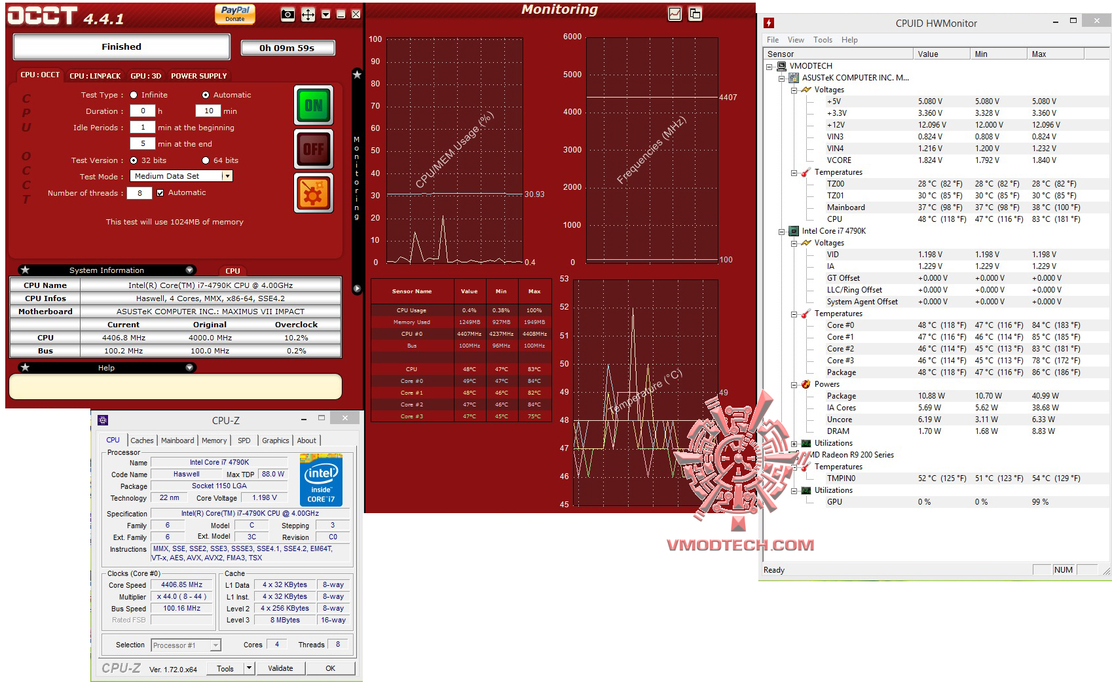
Task: Click the Duration hours input field
Action: (143, 111)
